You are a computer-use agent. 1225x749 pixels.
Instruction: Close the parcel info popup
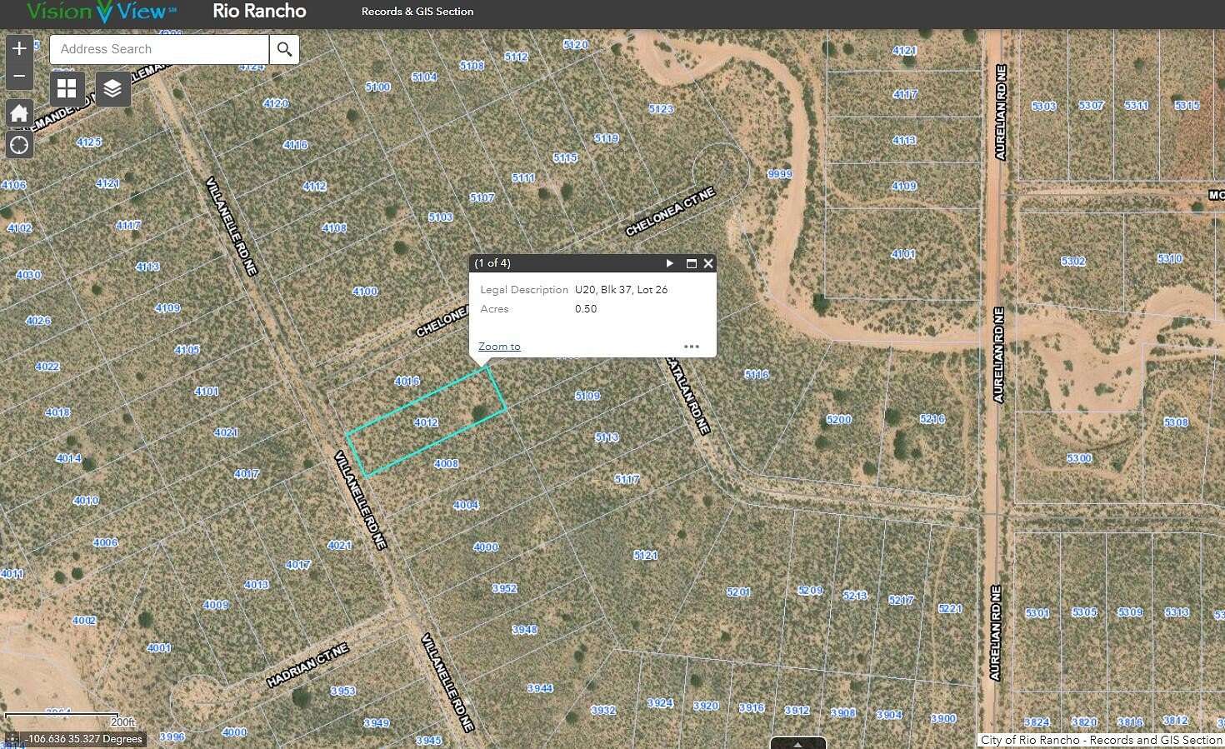[708, 263]
